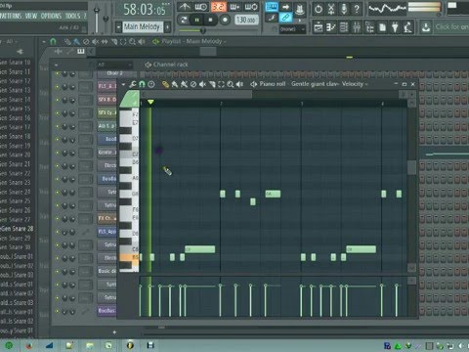Click the download arrow icon

(x=426, y=27)
